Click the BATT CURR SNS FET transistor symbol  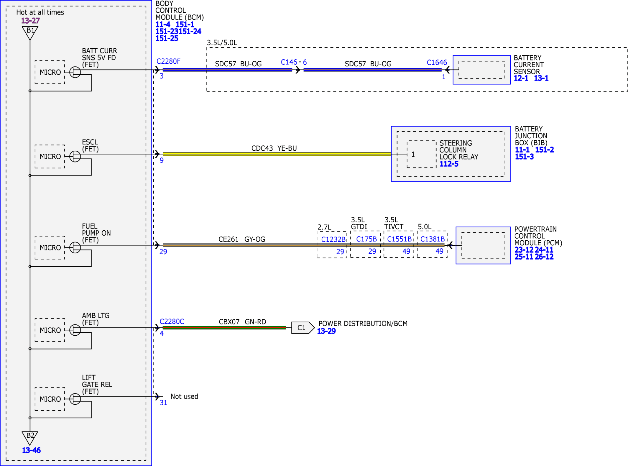[75, 72]
